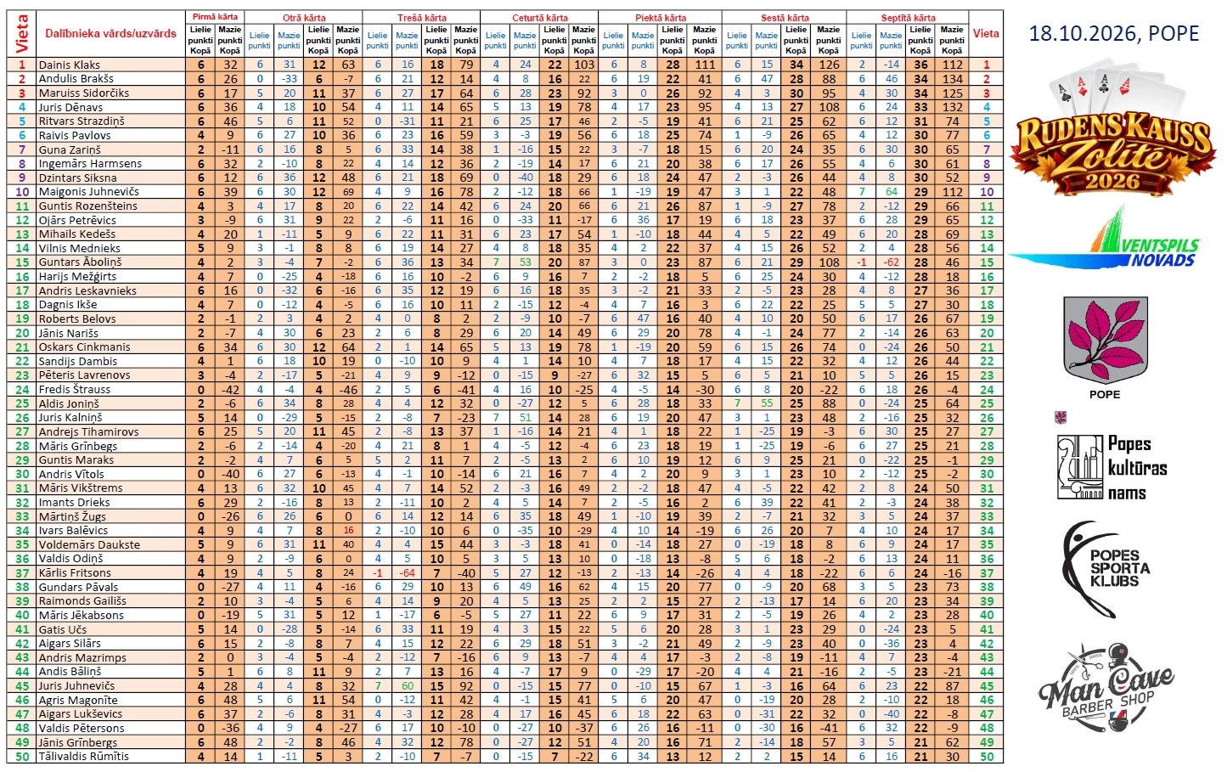Screen dimensions: 1227x772
Task: Select the player name Ritvars Strazdiņš
Action: 81,121
